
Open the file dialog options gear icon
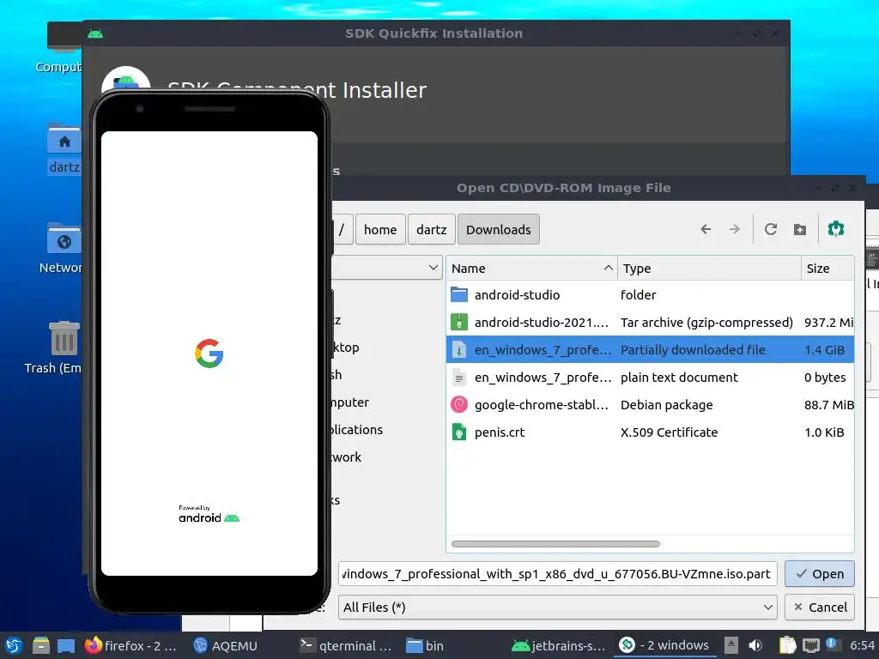(836, 229)
